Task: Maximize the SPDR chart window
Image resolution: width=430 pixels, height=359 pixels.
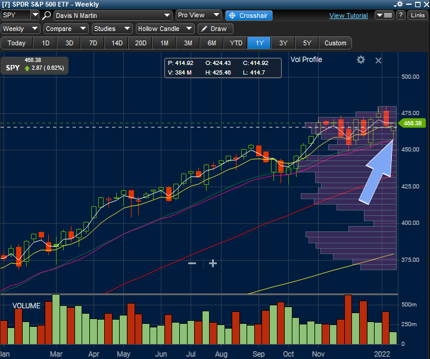Action: pyautogui.click(x=417, y=4)
